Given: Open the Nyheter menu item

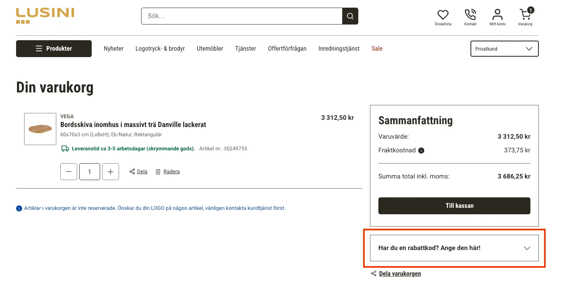Looking at the screenshot, I should (113, 49).
